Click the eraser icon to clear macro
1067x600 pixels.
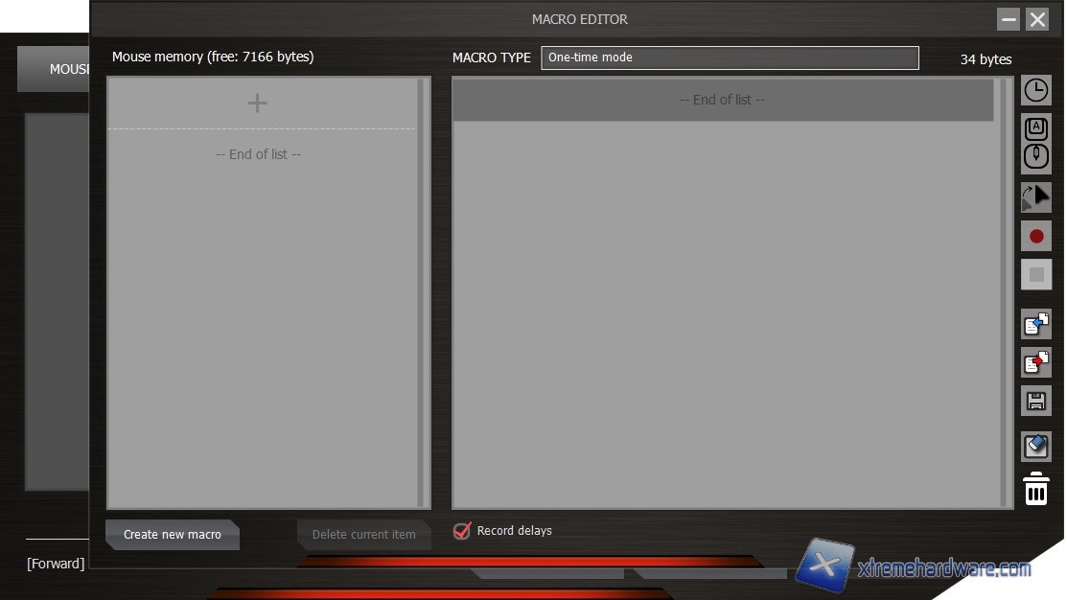click(x=1035, y=446)
